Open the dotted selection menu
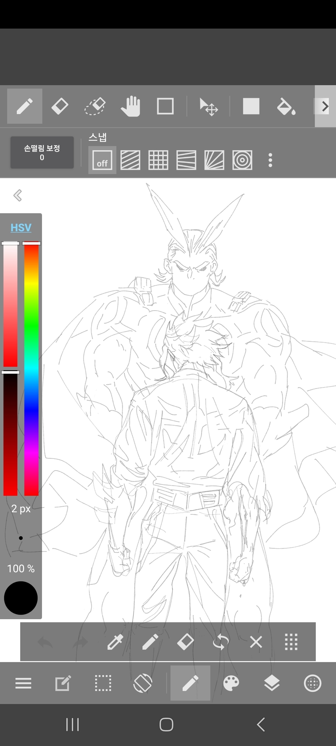Viewport: 336px width, 746px height. [103, 683]
